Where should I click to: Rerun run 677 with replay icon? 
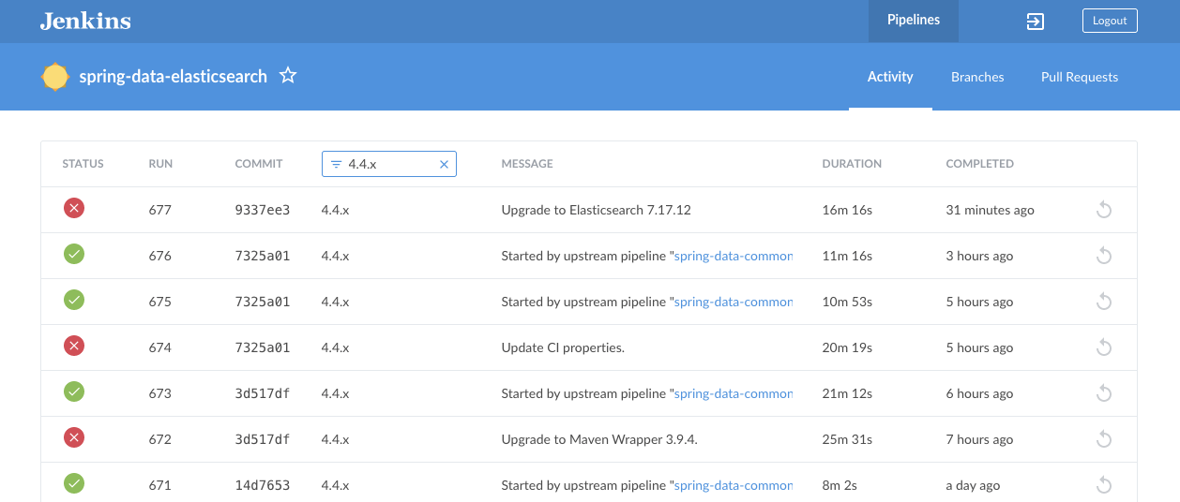(1104, 210)
